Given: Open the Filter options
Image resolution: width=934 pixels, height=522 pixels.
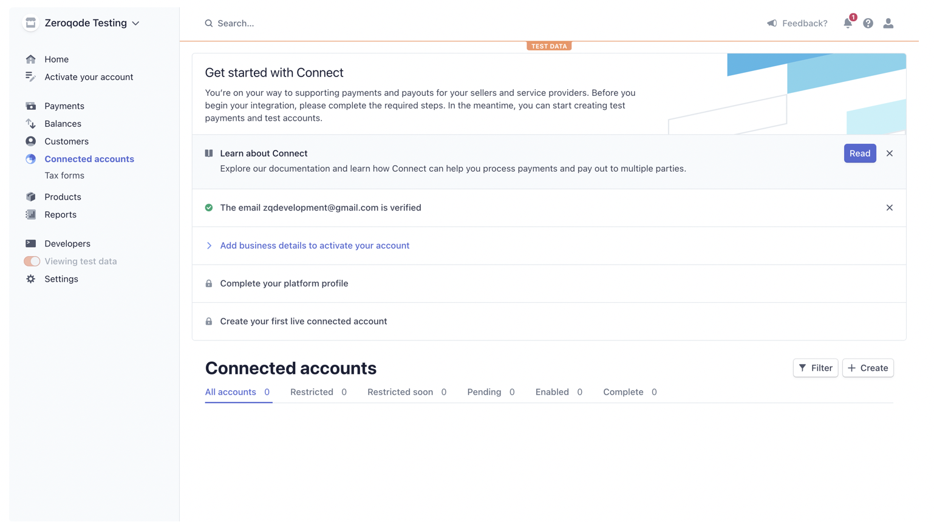Looking at the screenshot, I should point(815,368).
